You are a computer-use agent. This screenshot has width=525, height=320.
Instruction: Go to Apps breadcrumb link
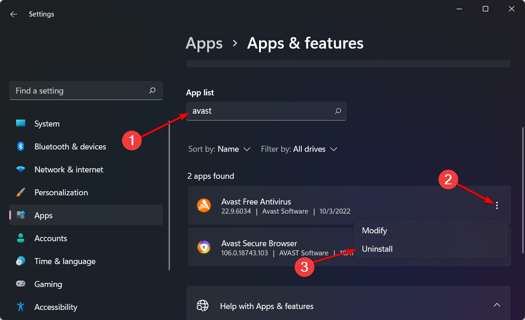click(204, 43)
